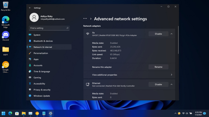
Task: Click the Network adapters heading
Action: coord(92,26)
